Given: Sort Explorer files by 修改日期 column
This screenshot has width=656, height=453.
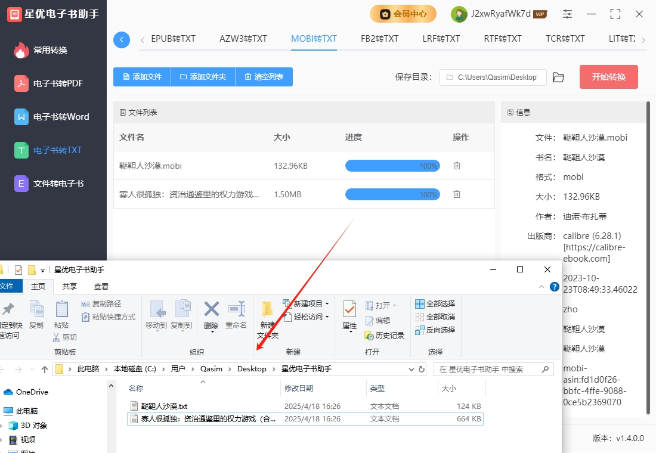Looking at the screenshot, I should 299,388.
